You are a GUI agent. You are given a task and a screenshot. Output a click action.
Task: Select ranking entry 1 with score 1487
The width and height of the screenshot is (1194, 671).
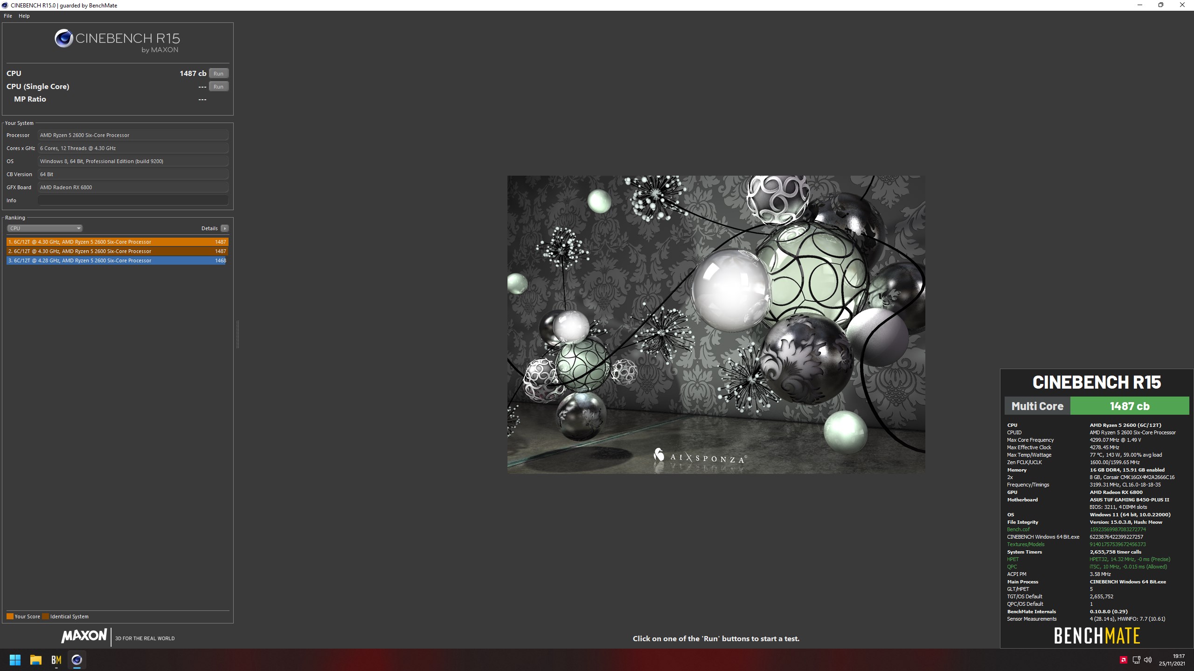[118, 242]
